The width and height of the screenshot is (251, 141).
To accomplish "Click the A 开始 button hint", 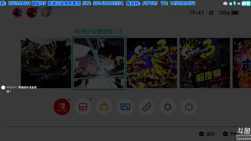I will click(231, 134).
